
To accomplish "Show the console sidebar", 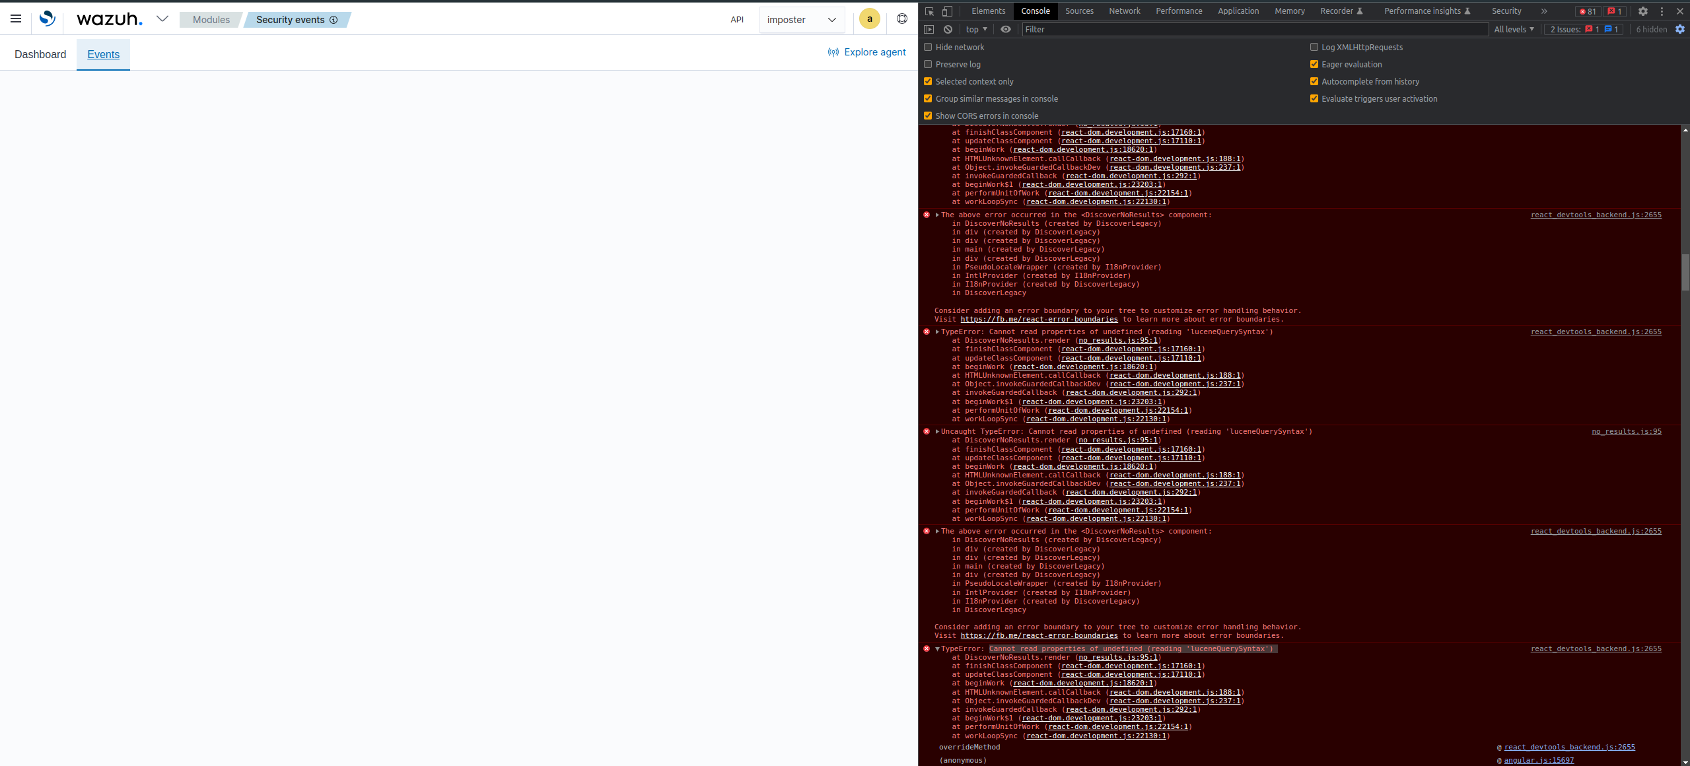I will point(929,29).
